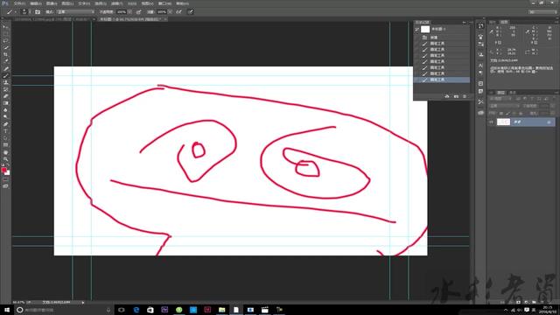560x315 pixels.
Task: Open the workspace switcher dropdown
Action: click(542, 11)
